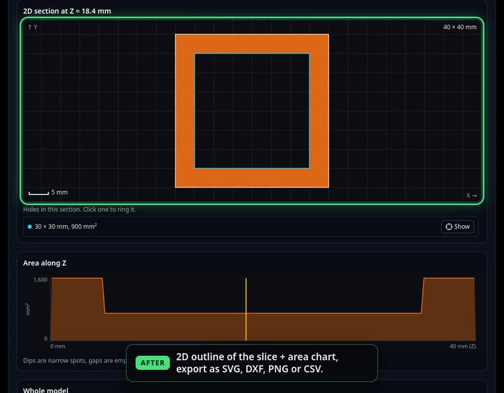Click the yellow Z position marker in the chart
This screenshot has width=504, height=393.
pyautogui.click(x=246, y=309)
